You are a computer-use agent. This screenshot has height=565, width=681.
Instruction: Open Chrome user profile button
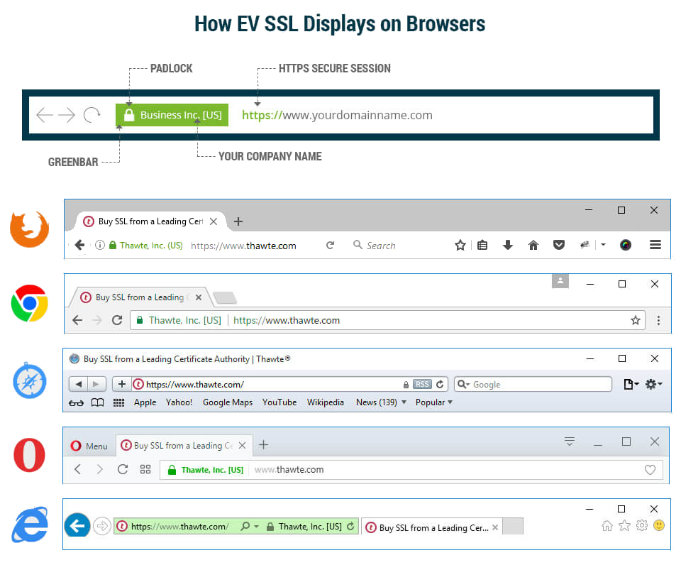pos(560,281)
